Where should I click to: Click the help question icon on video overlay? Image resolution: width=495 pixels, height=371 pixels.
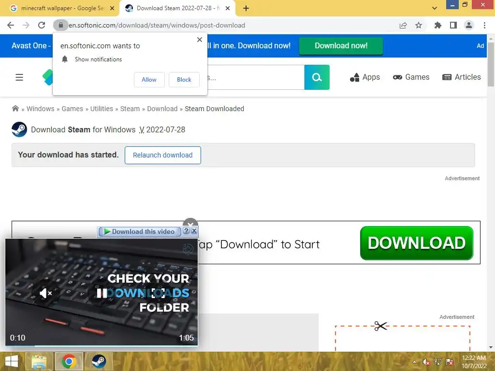click(186, 231)
